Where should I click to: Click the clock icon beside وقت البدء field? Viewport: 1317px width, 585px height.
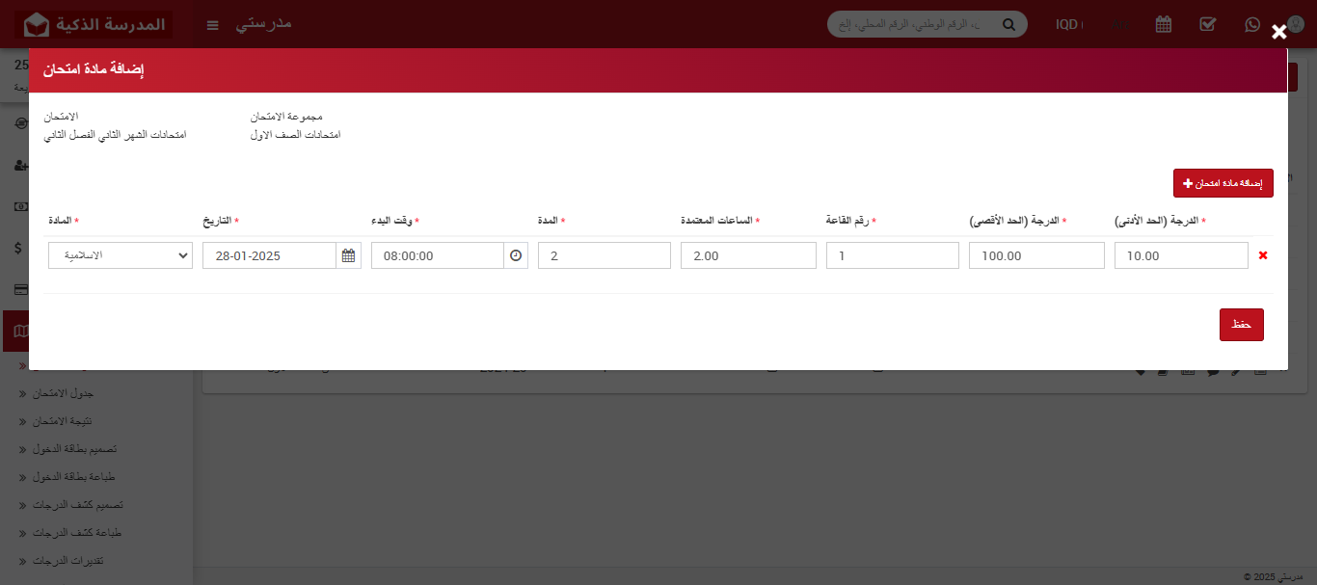pos(515,254)
